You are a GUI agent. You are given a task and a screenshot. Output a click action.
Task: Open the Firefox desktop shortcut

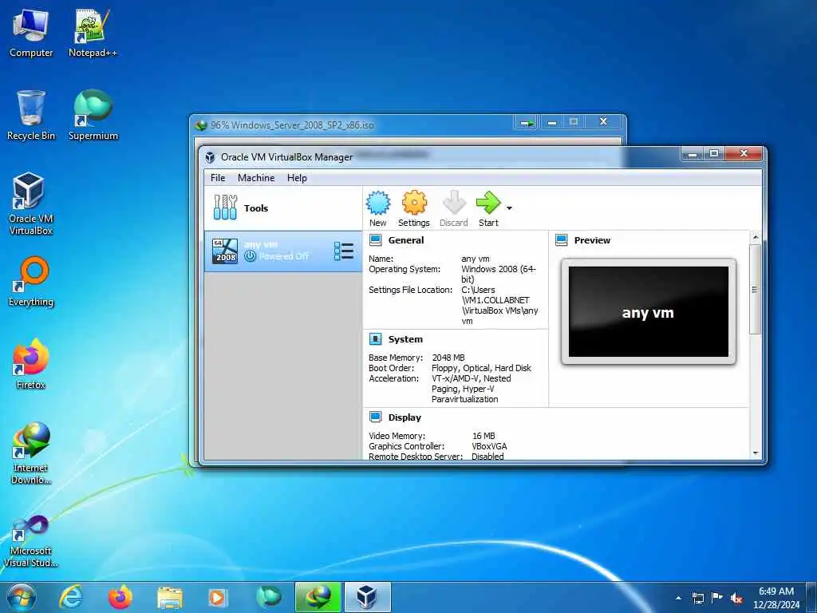[x=31, y=365]
